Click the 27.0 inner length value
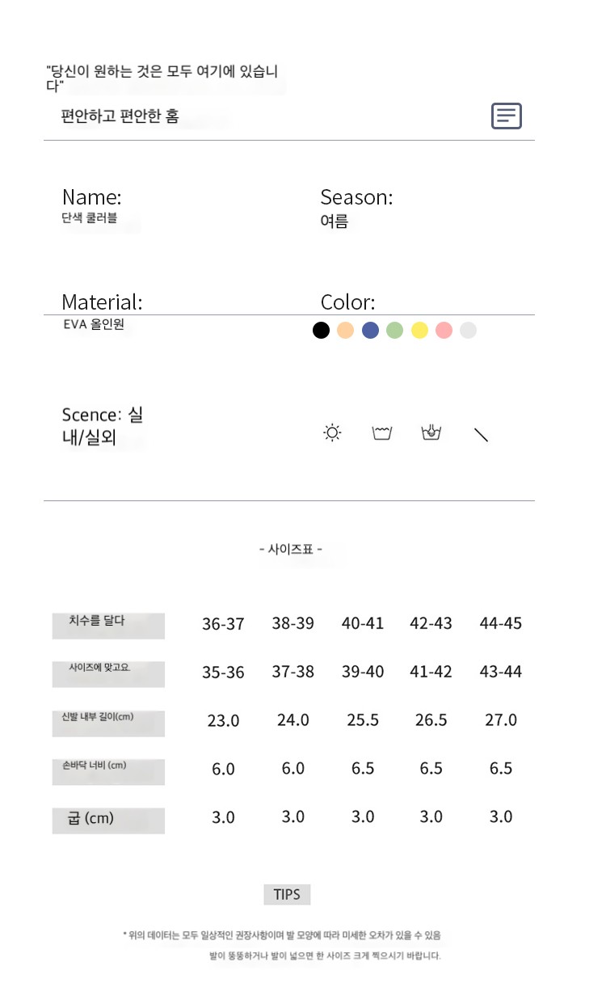The height and width of the screenshot is (1004, 606). (x=501, y=720)
